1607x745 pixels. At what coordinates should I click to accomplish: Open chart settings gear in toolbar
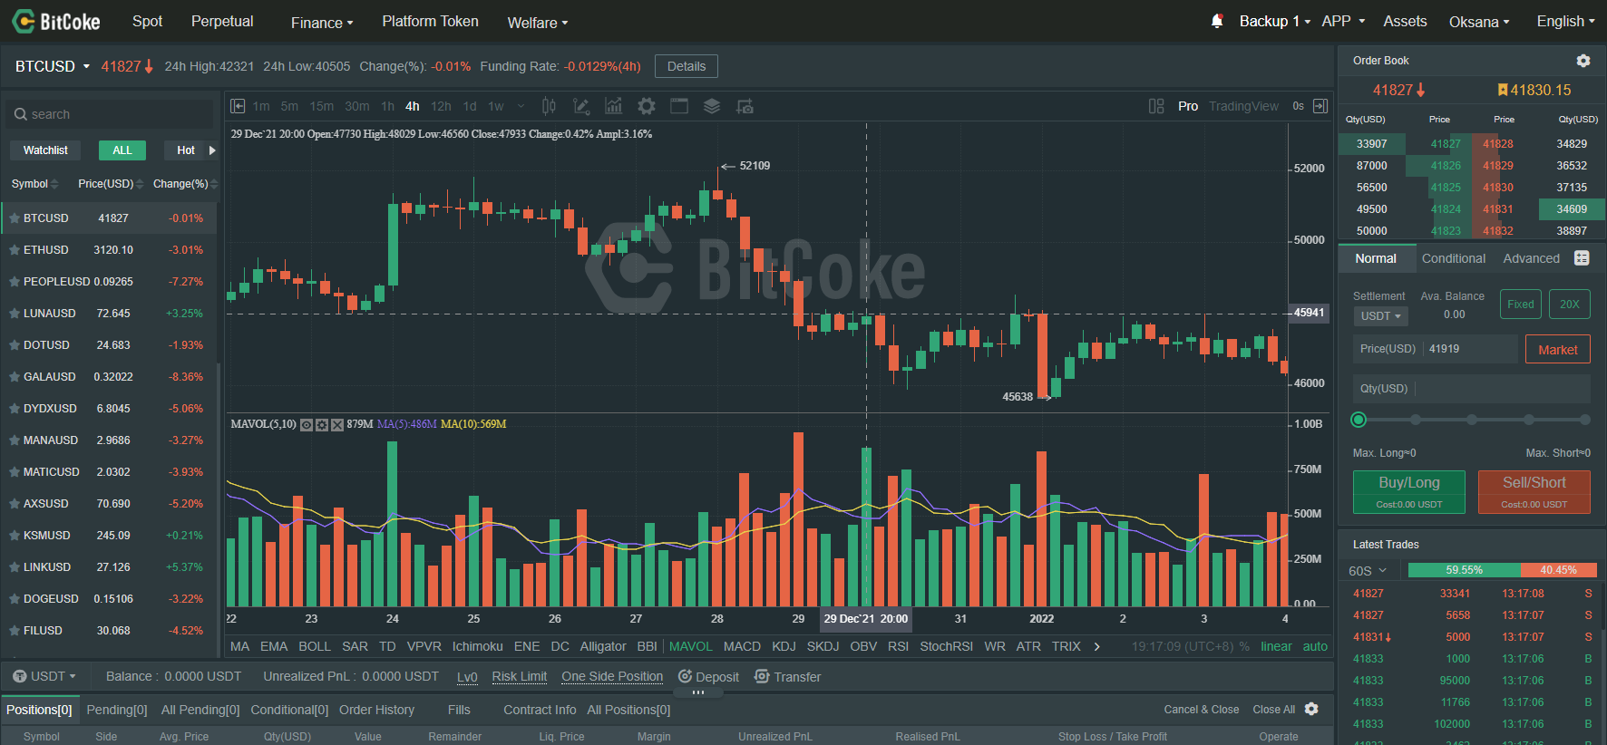click(647, 106)
